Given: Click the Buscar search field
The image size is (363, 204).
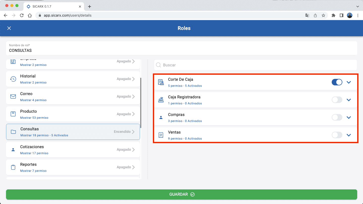Looking at the screenshot, I should 255,65.
